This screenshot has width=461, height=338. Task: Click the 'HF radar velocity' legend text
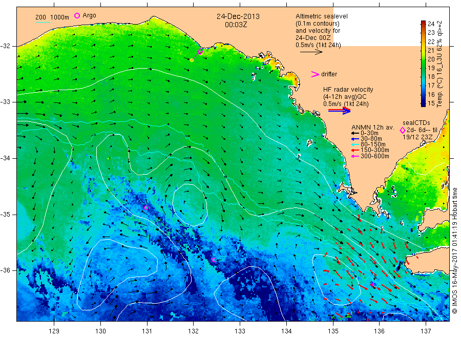(x=348, y=89)
